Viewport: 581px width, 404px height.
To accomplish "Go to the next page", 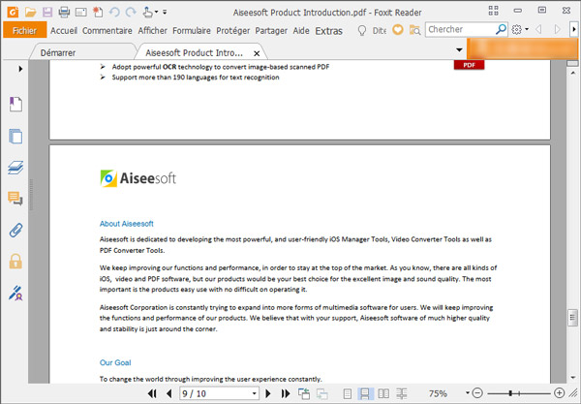I will pyautogui.click(x=268, y=393).
